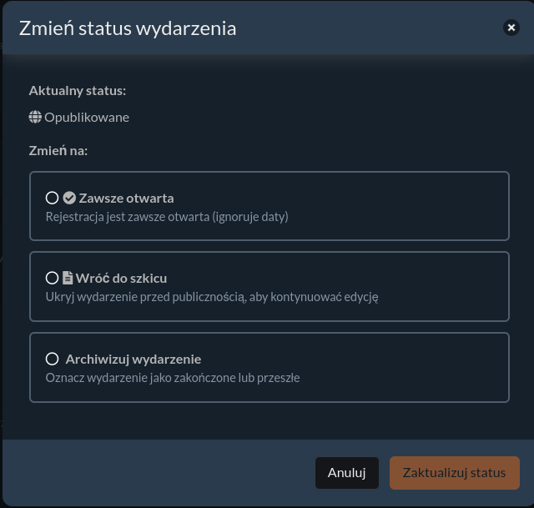534x508 pixels.
Task: Click the 'Rejestracja jest zawsze otwarta' description
Action: tap(166, 217)
